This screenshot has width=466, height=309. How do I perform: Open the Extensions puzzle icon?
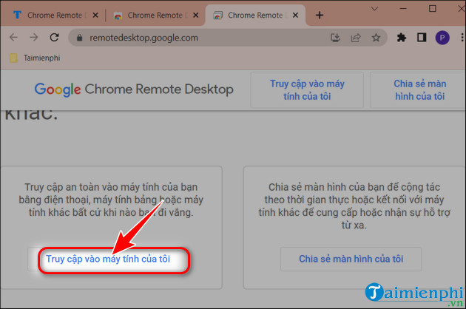402,38
